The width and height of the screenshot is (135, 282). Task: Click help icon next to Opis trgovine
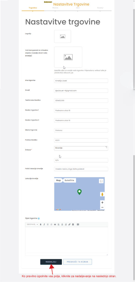coord(39,218)
